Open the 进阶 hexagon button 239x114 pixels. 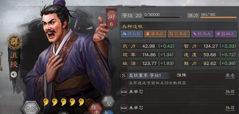(x=30, y=108)
